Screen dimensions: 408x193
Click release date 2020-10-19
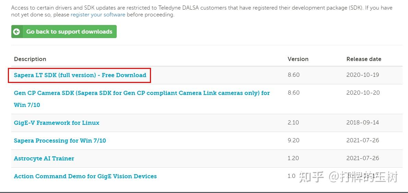coord(363,75)
